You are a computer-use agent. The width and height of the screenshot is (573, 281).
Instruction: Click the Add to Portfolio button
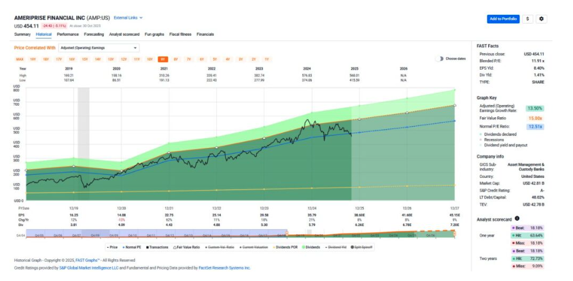503,19
